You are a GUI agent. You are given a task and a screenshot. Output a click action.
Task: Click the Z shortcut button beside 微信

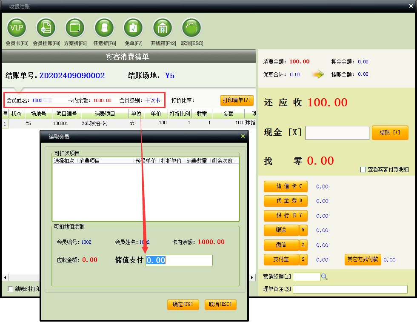coord(303,245)
